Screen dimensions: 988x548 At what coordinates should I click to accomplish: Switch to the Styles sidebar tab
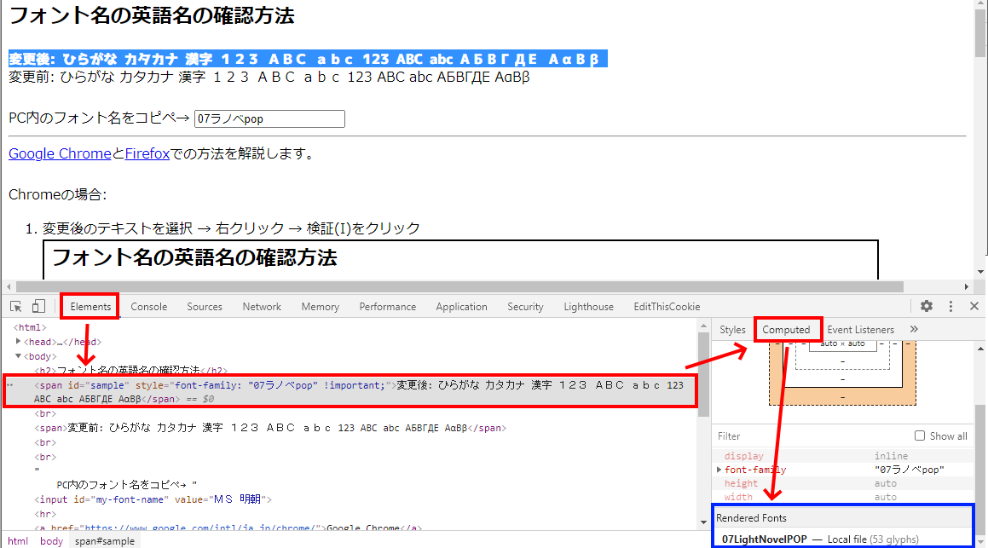coord(732,330)
